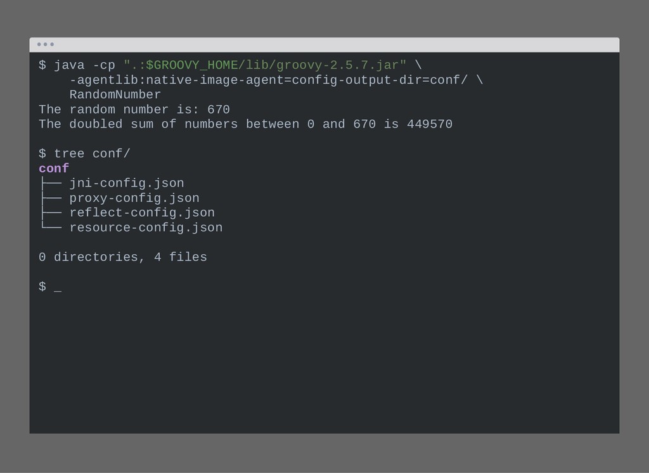This screenshot has width=649, height=473.
Task: Click the third window control dot
Action: [52, 44]
